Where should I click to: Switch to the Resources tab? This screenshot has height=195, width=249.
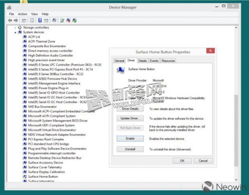pyautogui.click(x=168, y=61)
